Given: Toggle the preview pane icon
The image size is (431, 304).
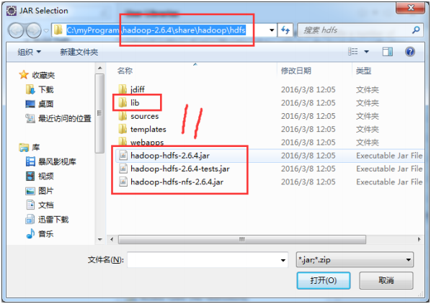Looking at the screenshot, I should point(387,52).
